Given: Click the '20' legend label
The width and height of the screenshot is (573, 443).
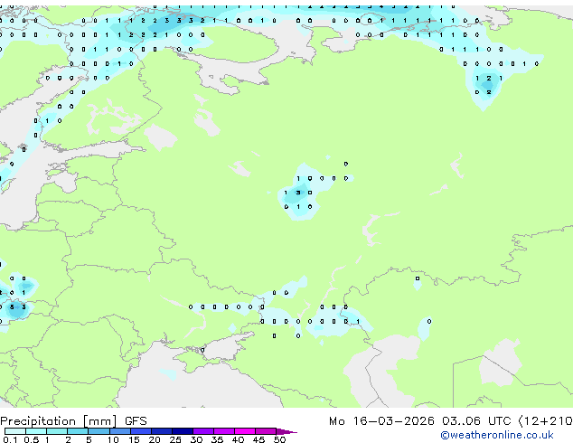Looking at the screenshot, I should click(155, 439).
